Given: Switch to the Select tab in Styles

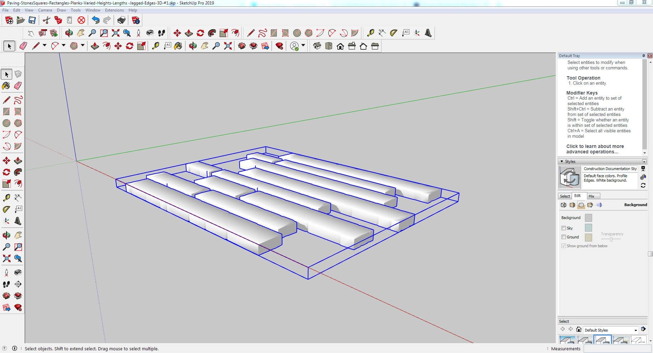Looking at the screenshot, I should 565,196.
